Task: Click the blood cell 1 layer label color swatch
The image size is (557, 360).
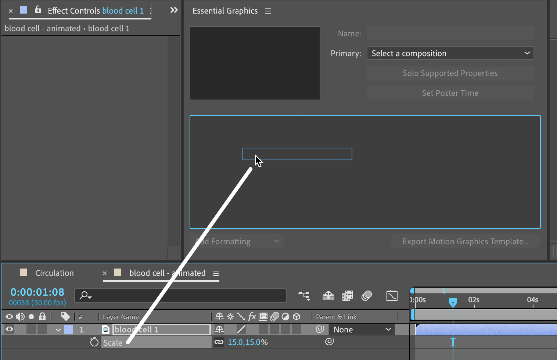Action: (x=68, y=330)
